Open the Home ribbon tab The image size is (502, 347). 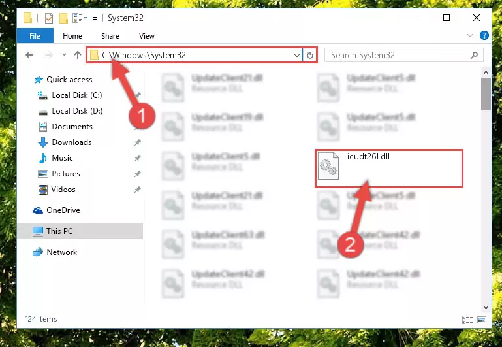point(72,36)
